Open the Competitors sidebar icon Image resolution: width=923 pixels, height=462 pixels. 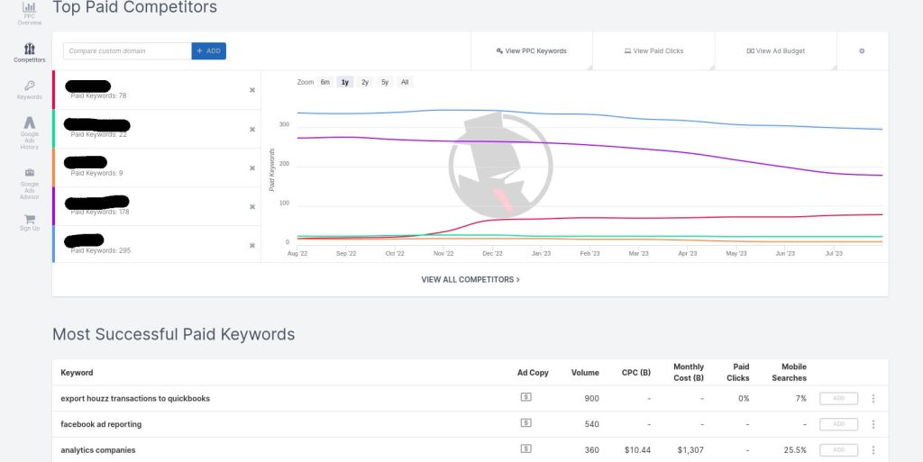coord(29,52)
